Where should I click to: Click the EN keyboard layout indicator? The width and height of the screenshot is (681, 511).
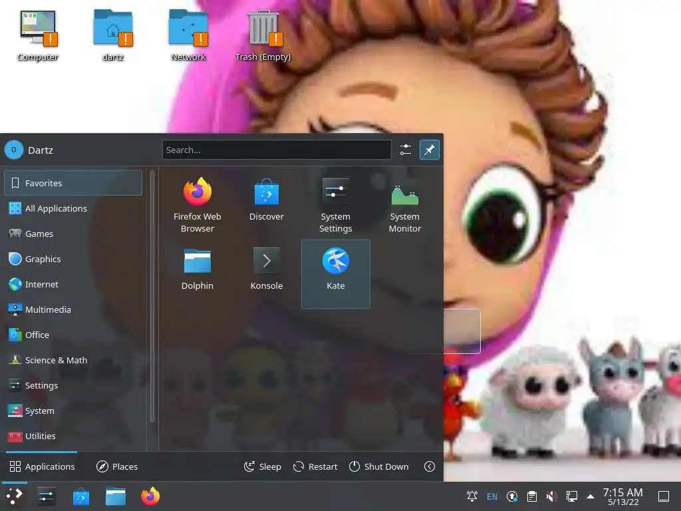coord(492,496)
